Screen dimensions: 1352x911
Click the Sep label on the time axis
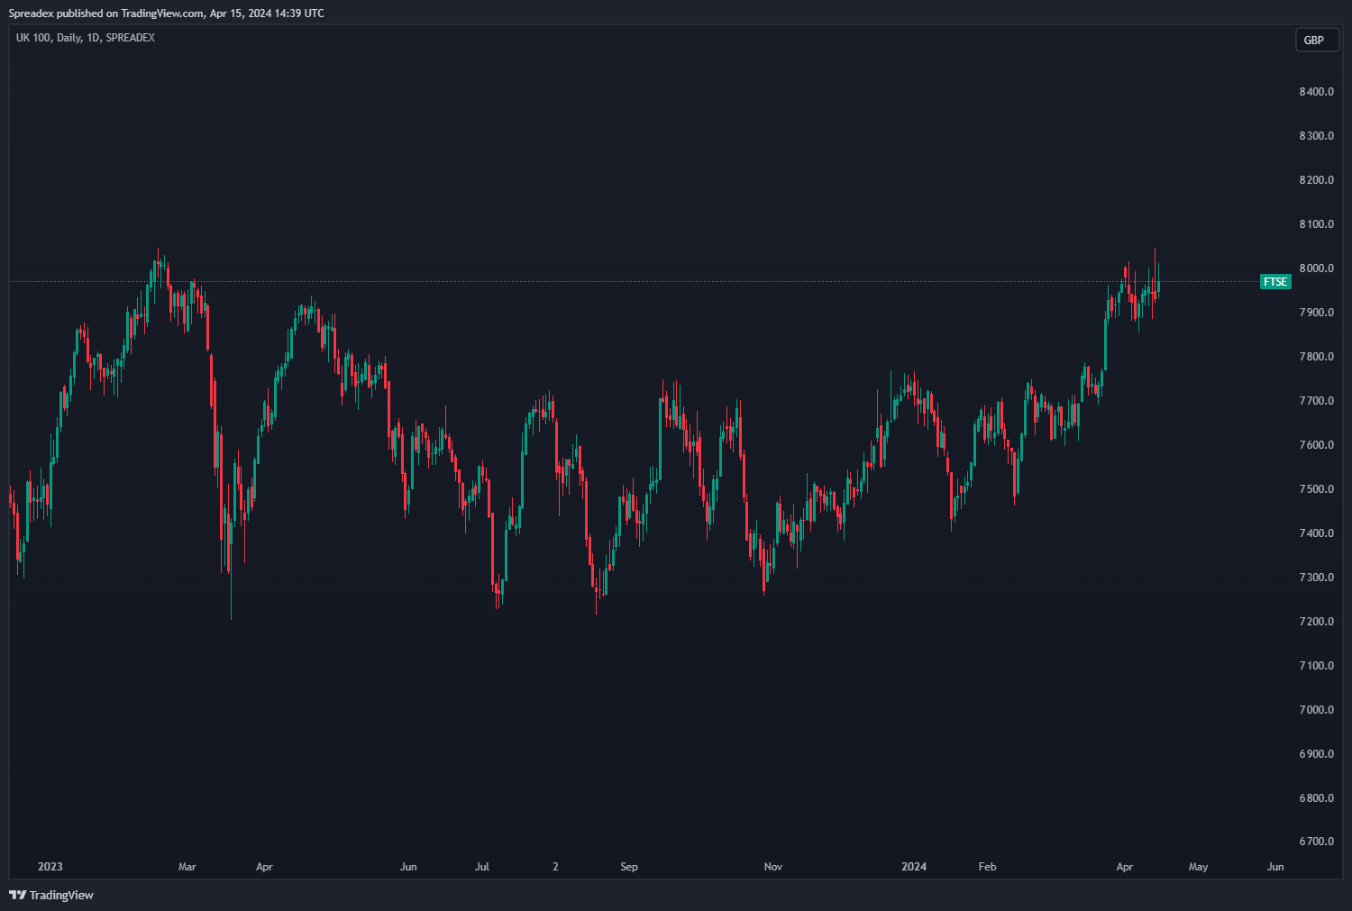tap(629, 867)
